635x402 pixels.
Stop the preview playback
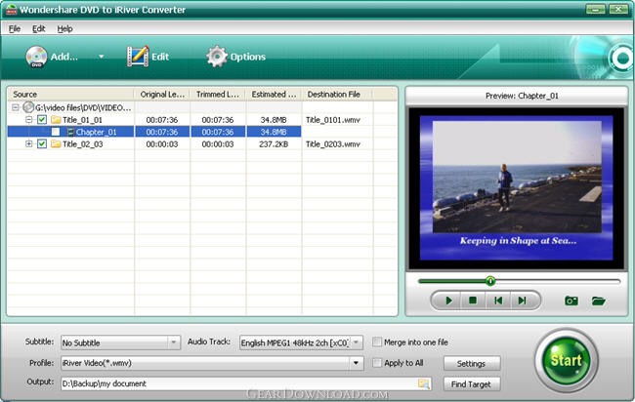click(x=472, y=301)
